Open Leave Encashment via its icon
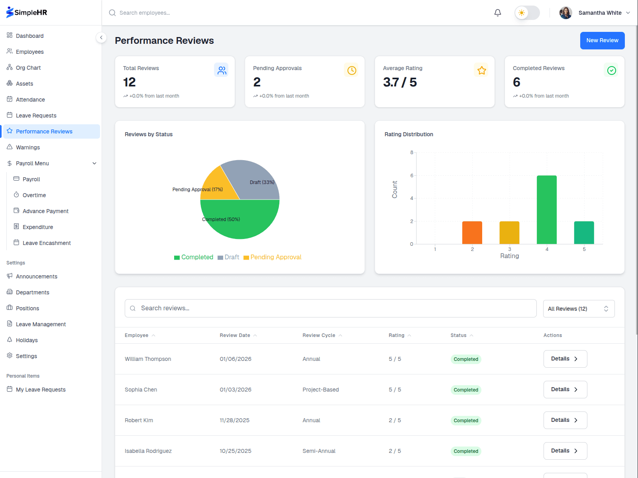The image size is (638, 478). [16, 243]
